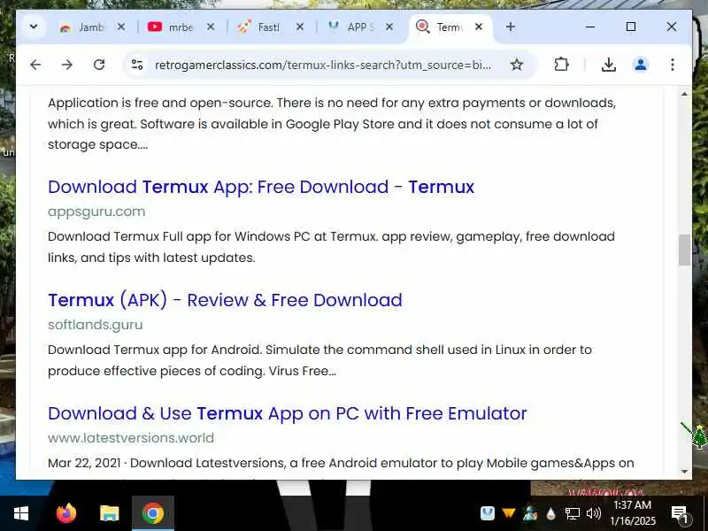Close the active Term tab
This screenshot has width=708, height=531.
(x=479, y=27)
